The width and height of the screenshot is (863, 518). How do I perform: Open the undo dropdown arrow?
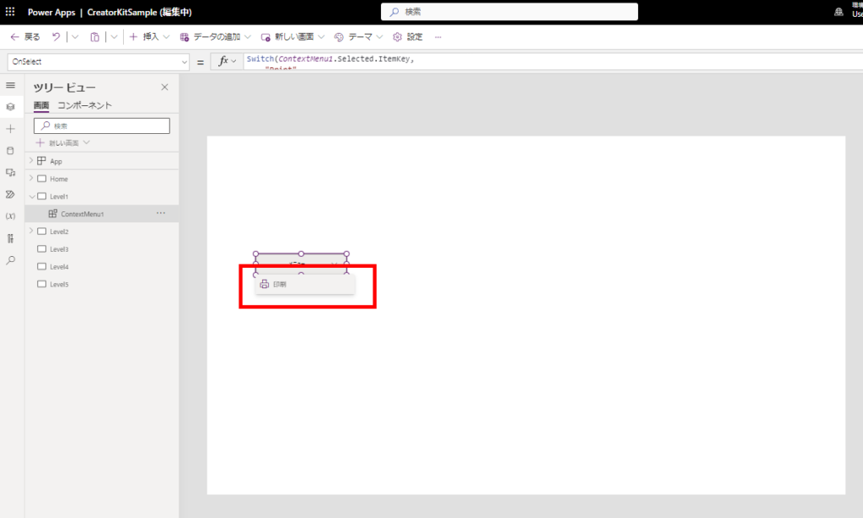(75, 37)
